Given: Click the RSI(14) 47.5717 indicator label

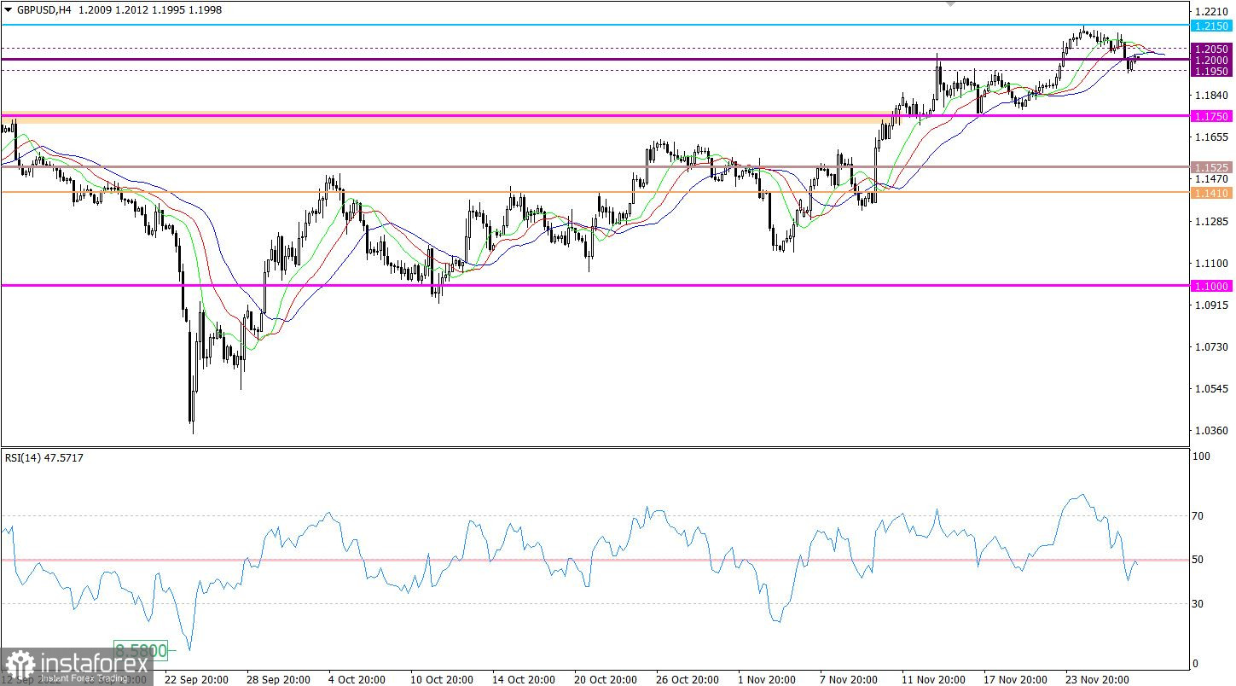Looking at the screenshot, I should 44,458.
